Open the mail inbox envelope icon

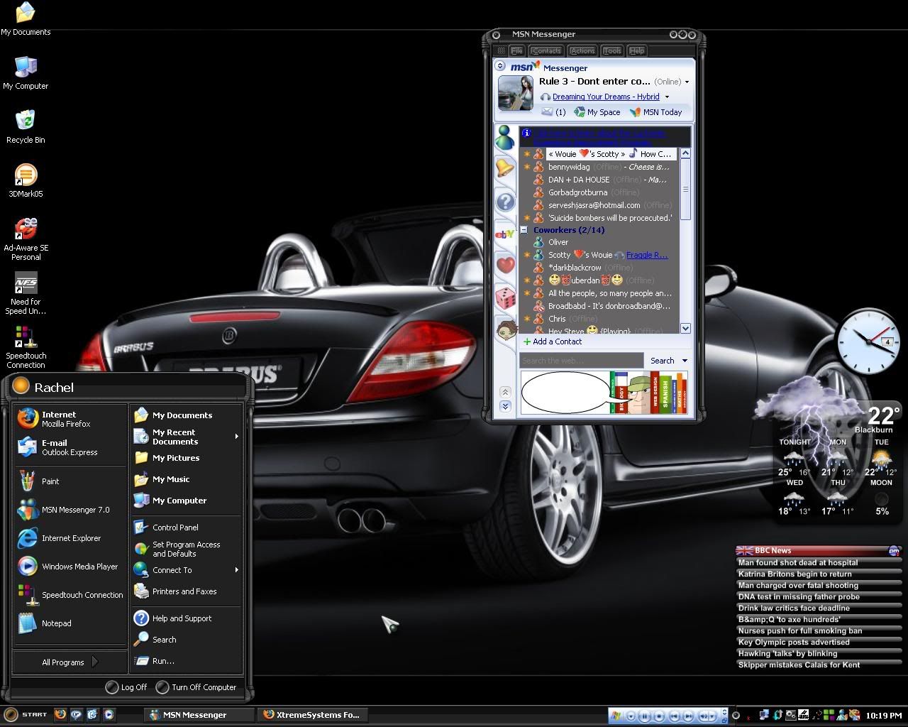pyautogui.click(x=547, y=112)
